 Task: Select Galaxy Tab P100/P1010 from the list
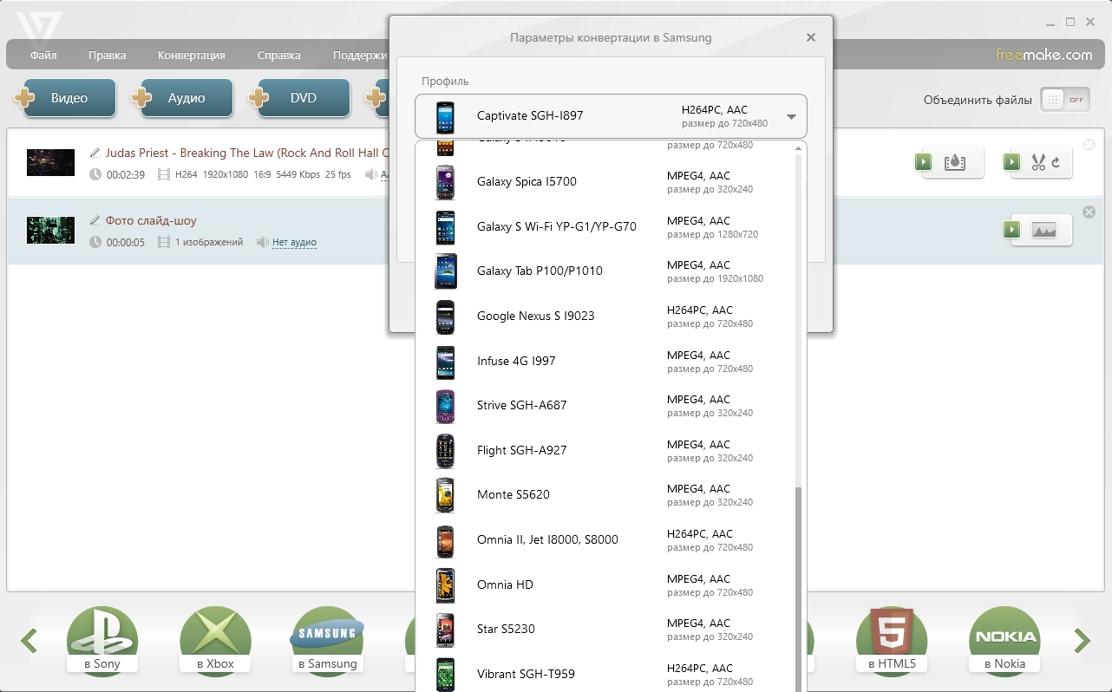click(611, 271)
